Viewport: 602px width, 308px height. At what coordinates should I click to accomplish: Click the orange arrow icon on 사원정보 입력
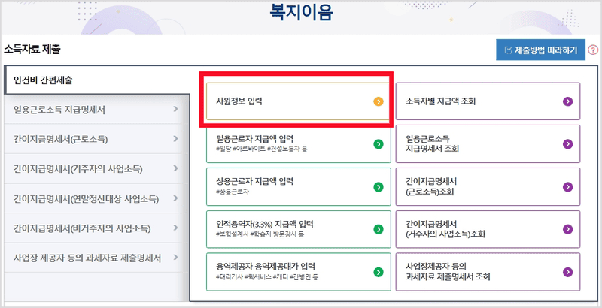click(x=379, y=101)
